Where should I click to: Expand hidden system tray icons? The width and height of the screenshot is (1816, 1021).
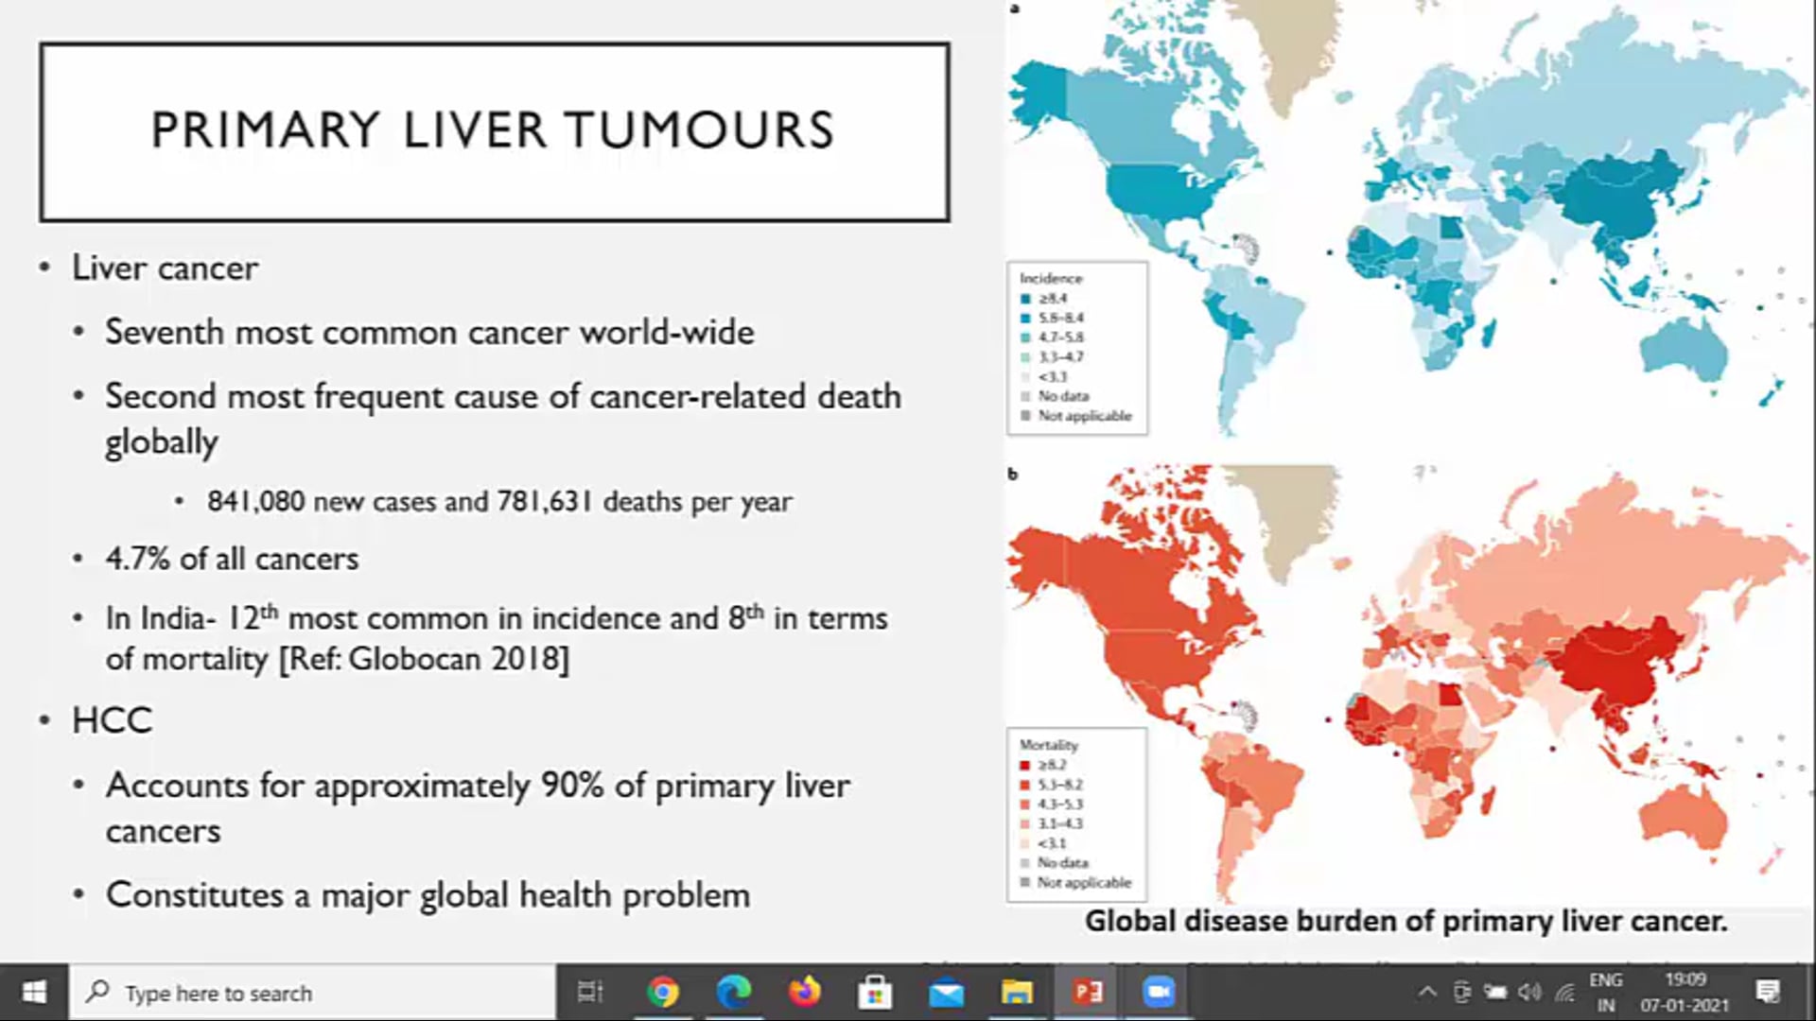coord(1428,993)
